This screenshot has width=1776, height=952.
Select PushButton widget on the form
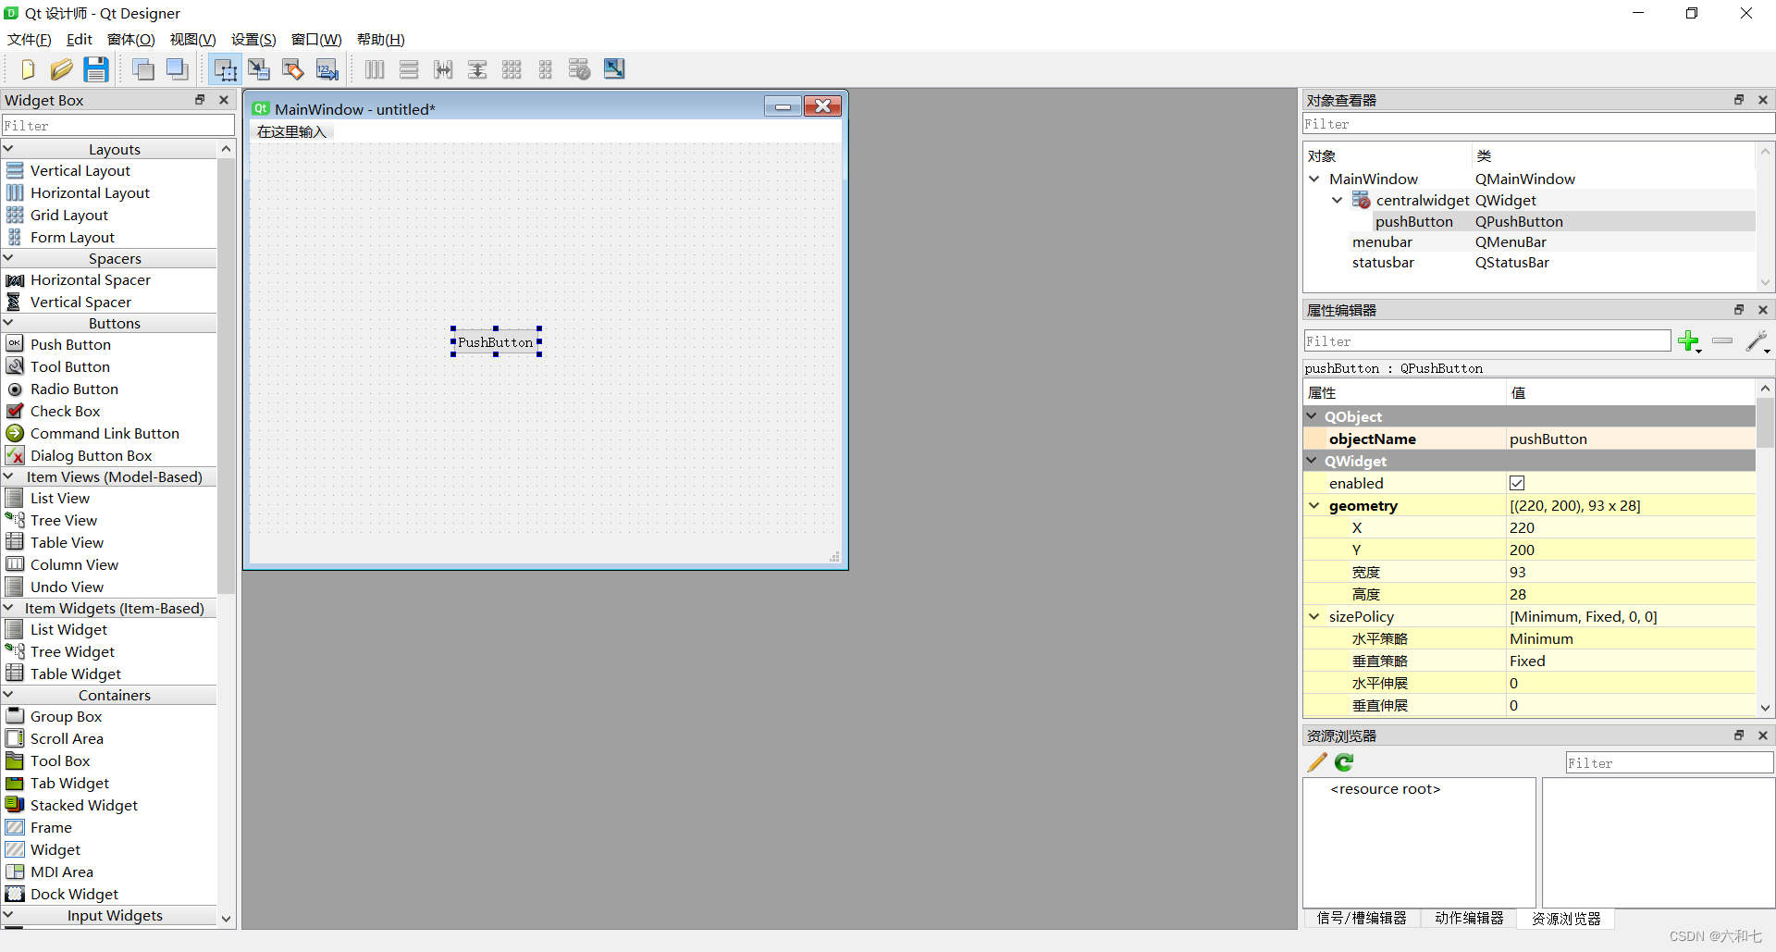pos(496,342)
